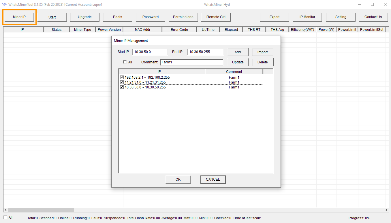Click the Delete button in dialog

[263, 62]
